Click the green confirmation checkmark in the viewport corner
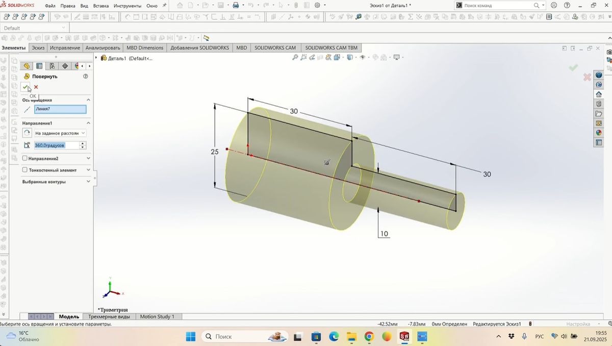This screenshot has height=346, width=612. point(574,67)
